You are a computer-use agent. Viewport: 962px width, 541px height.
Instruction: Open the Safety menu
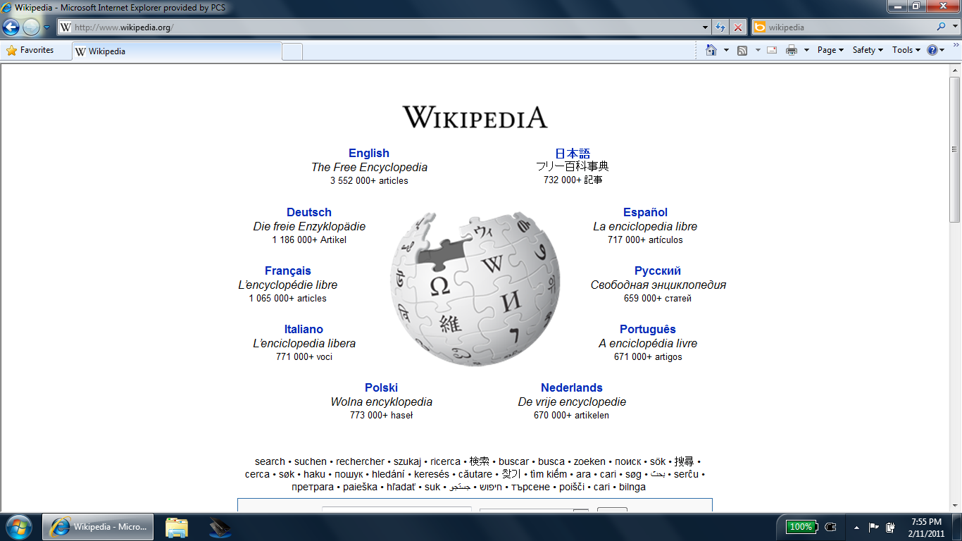click(x=868, y=50)
